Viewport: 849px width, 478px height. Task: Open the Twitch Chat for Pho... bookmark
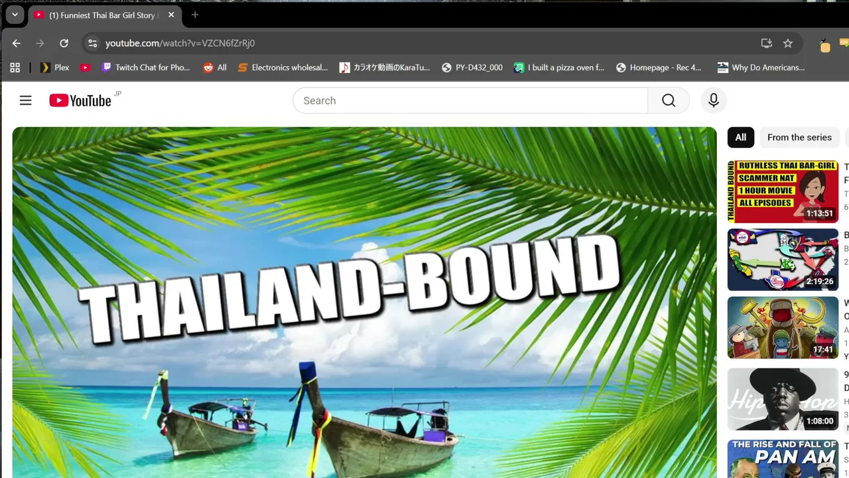(x=146, y=67)
